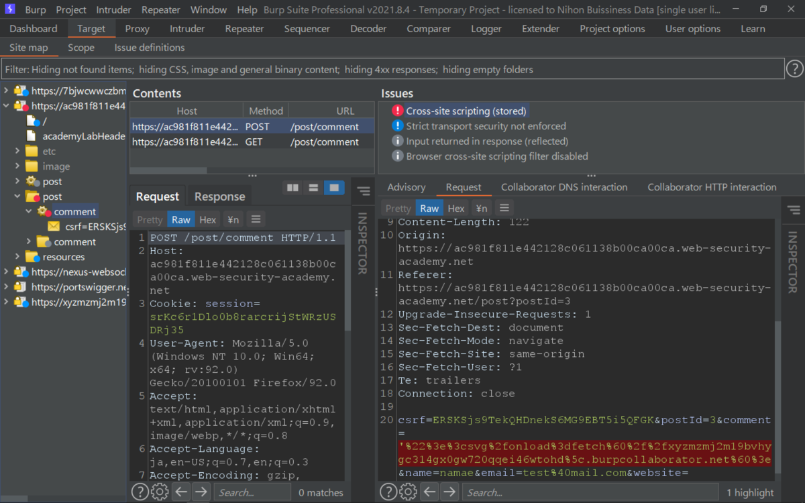
Task: Sort the contents by the Host column header
Action: 186,111
